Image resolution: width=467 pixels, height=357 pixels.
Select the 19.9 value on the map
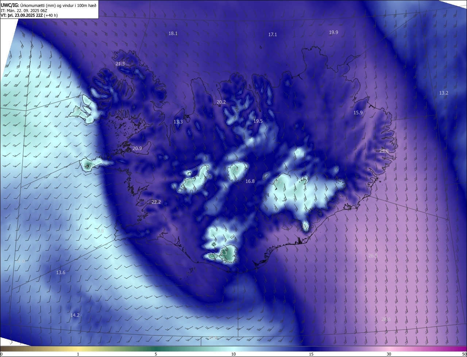tap(333, 32)
